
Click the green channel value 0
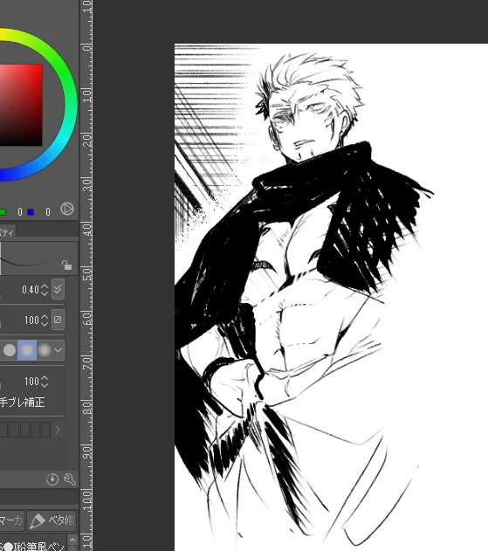pos(20,212)
